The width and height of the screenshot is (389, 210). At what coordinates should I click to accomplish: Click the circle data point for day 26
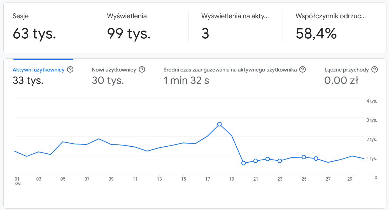pos(316,159)
